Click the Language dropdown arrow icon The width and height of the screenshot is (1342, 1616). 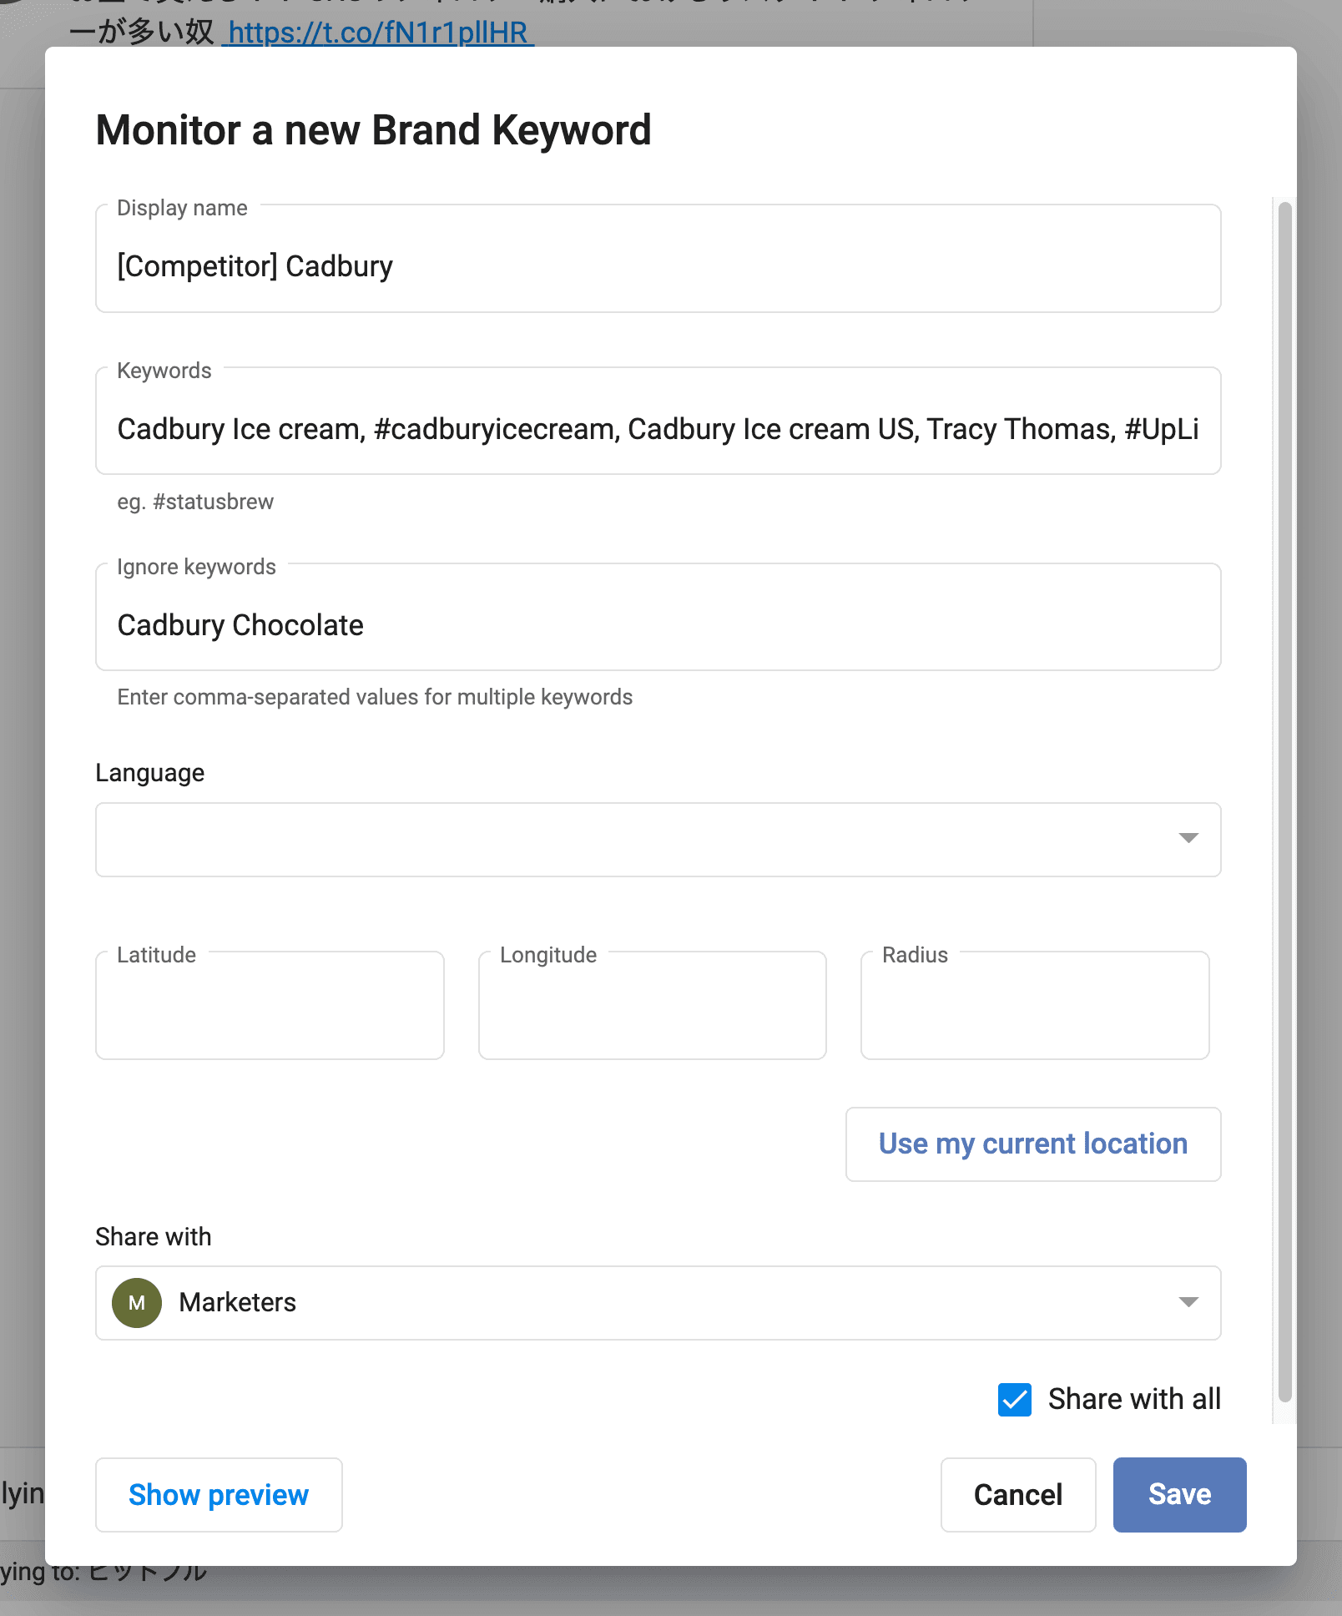click(x=1188, y=838)
